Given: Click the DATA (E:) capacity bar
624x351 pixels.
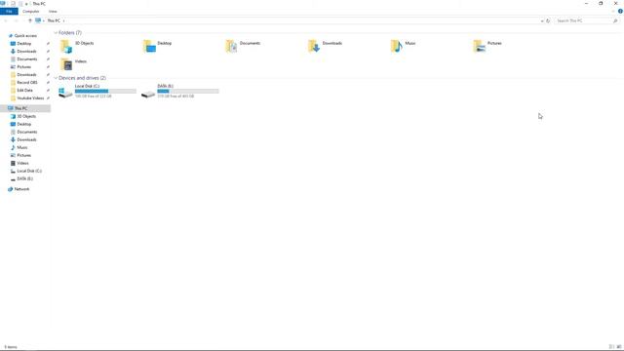Looking at the screenshot, I should pos(188,91).
